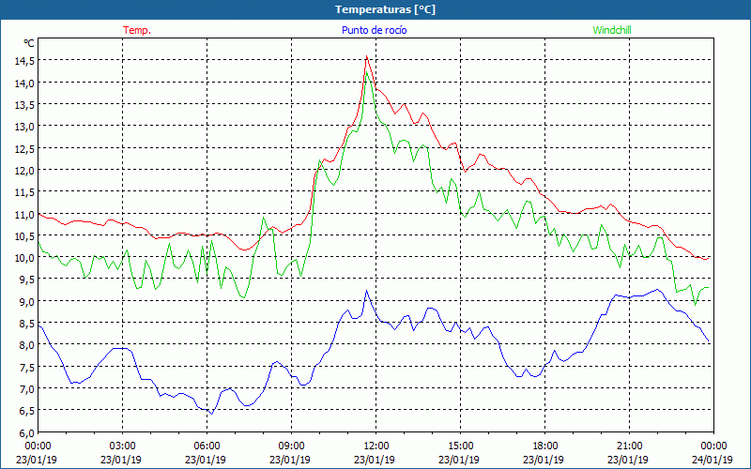Screen dimensions: 751x469
Task: Click the 15:00 time axis label
Action: (x=460, y=446)
